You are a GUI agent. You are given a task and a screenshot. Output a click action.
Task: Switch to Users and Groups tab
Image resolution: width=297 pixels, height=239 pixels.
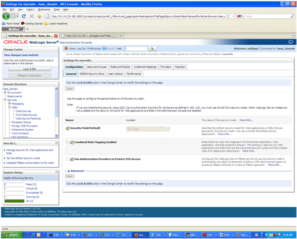coord(96,67)
